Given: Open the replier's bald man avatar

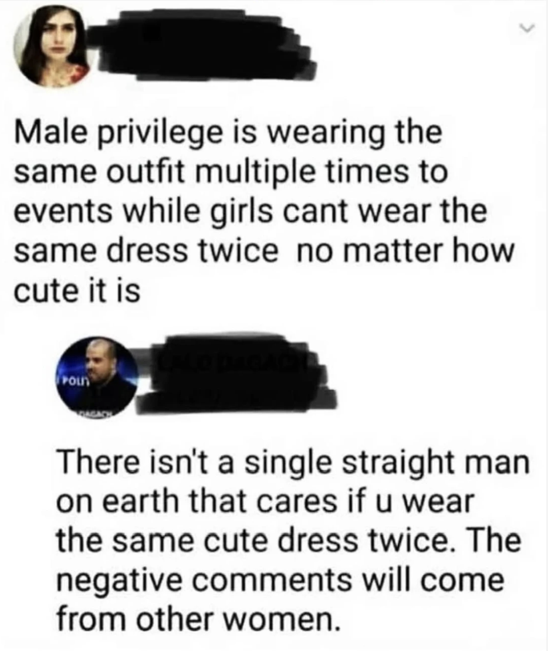Looking at the screenshot, I should pos(96,377).
